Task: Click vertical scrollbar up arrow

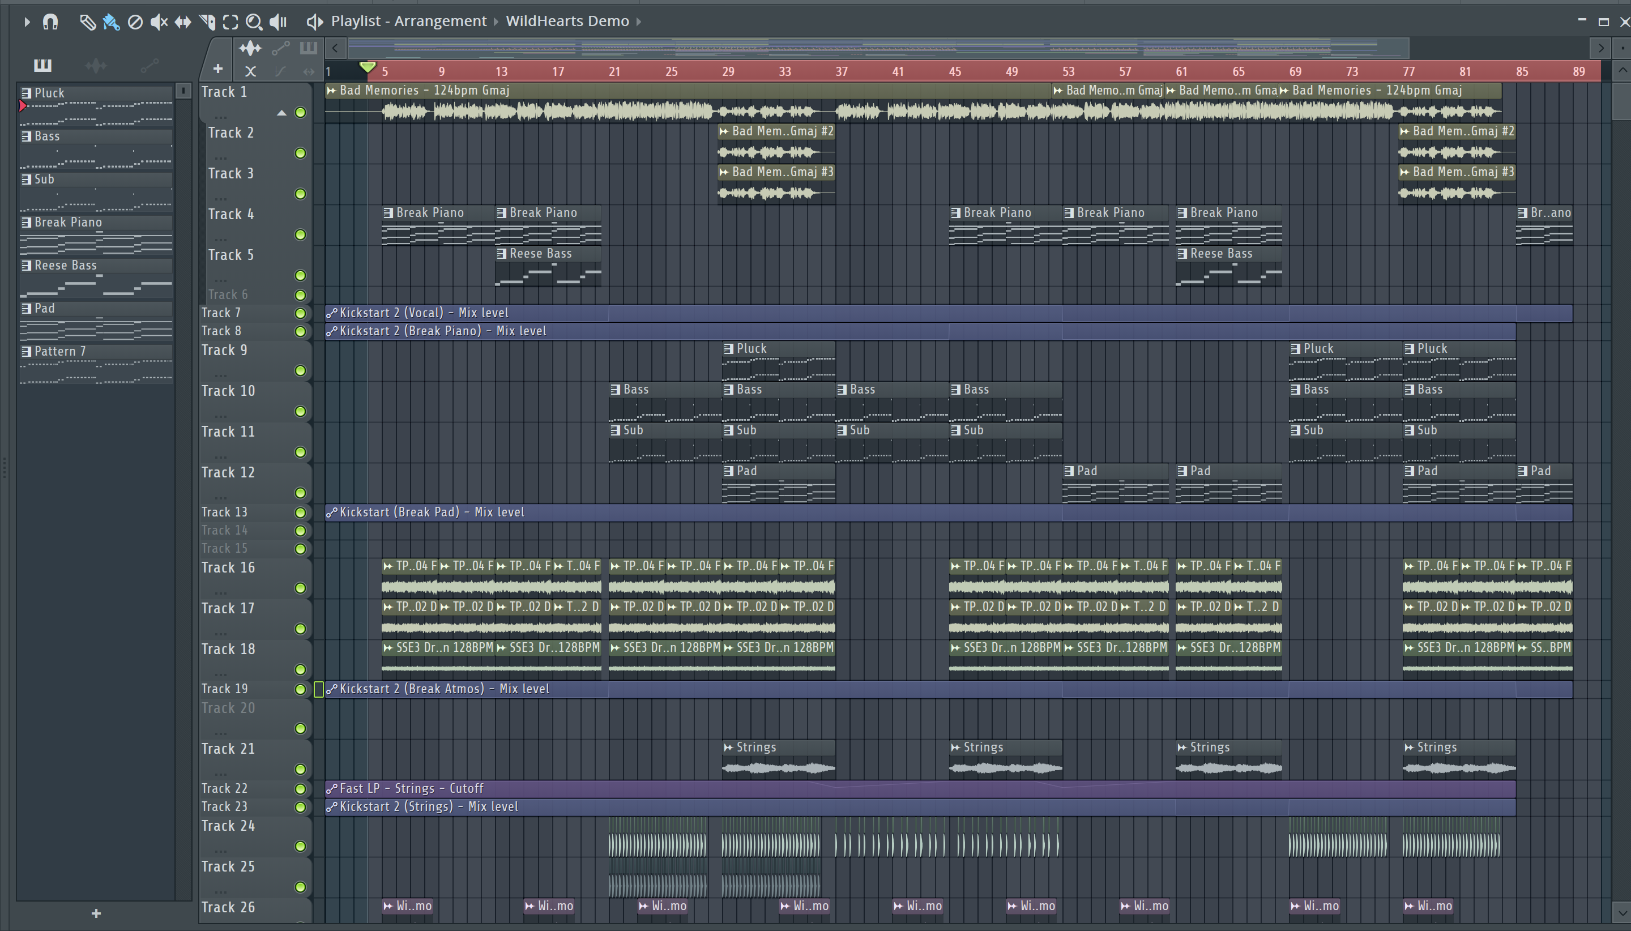Action: (1622, 70)
